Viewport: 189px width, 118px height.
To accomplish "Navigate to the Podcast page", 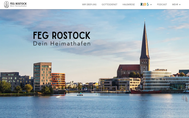I will coord(162,4).
